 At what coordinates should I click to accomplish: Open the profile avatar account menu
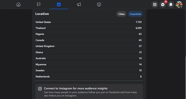[179, 5]
